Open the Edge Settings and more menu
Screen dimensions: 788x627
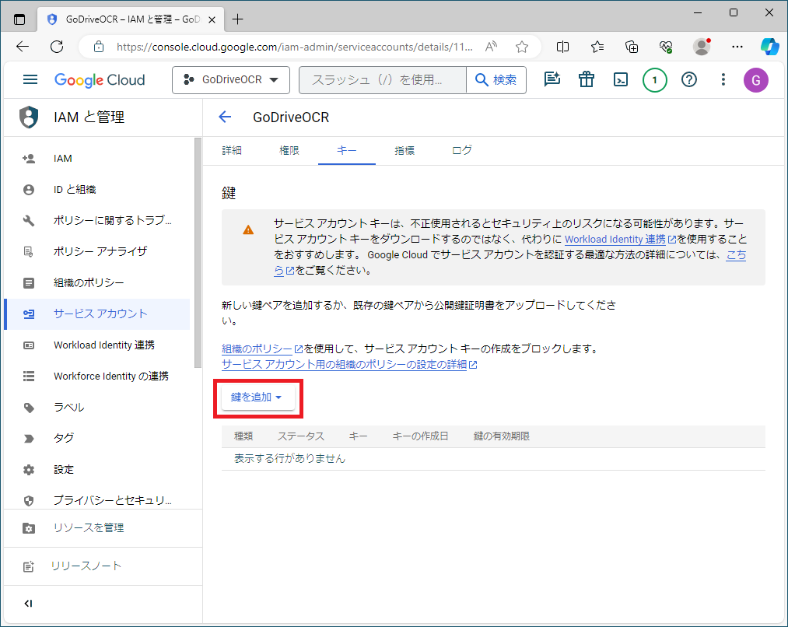click(737, 47)
